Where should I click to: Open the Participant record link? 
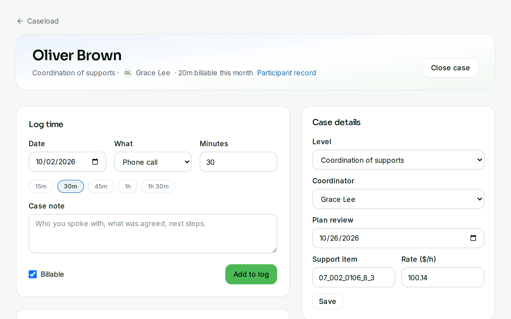[286, 73]
